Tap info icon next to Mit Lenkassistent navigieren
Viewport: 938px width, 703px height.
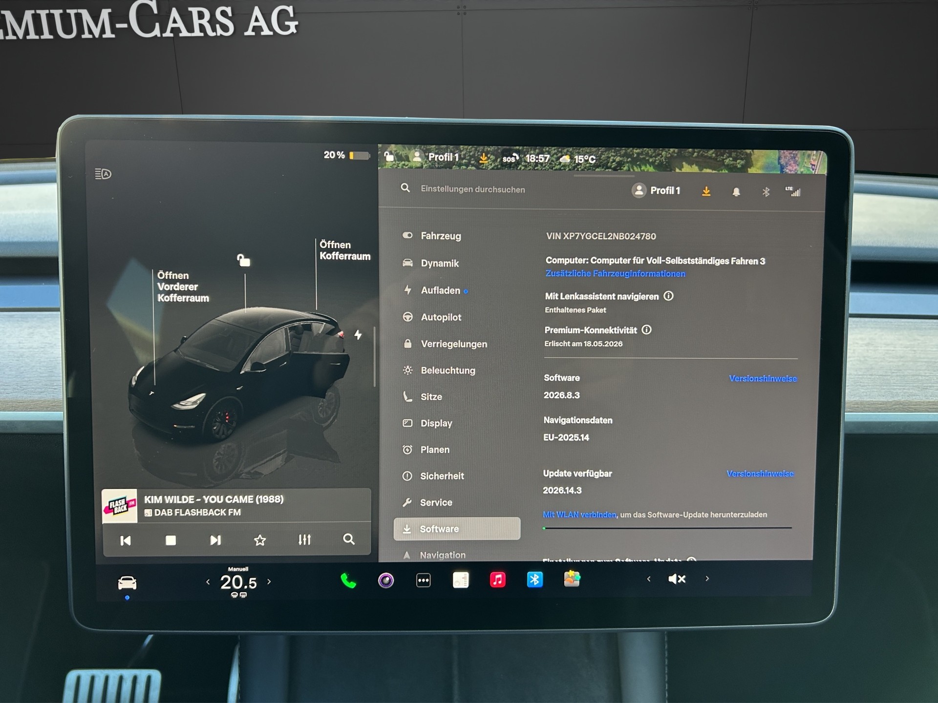pyautogui.click(x=668, y=296)
